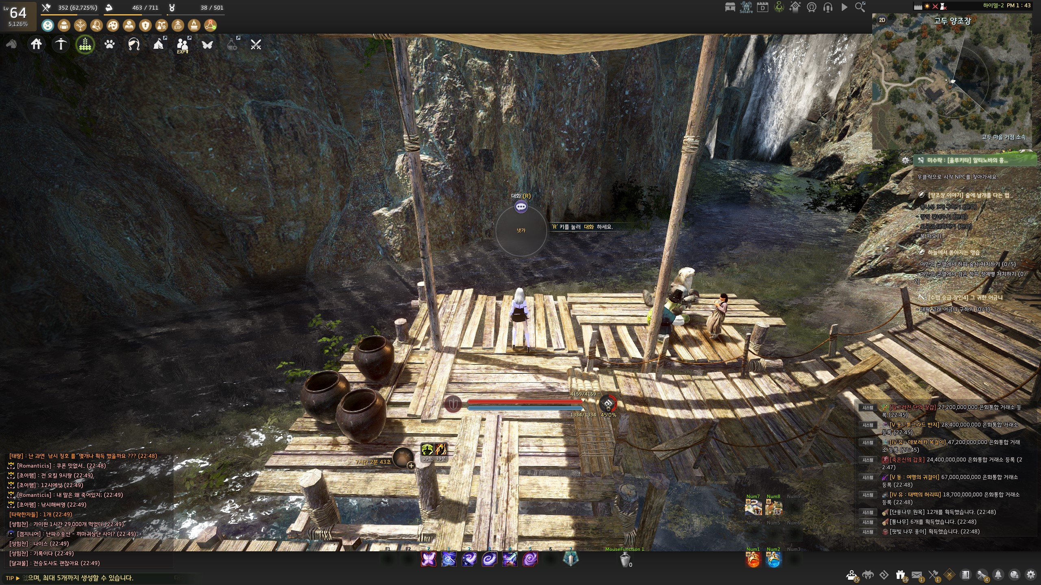Click the red HP bar
Image resolution: width=1041 pixels, height=585 pixels.
click(x=525, y=401)
